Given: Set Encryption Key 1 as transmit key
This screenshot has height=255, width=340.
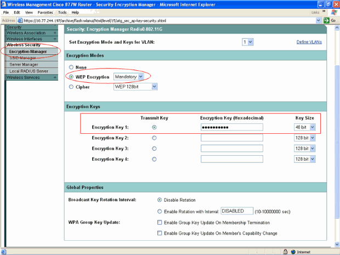Looking at the screenshot, I should pos(154,127).
